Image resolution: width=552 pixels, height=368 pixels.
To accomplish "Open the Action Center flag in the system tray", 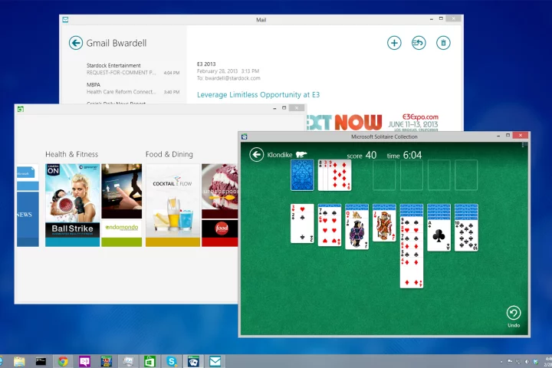I will pyautogui.click(x=510, y=361).
